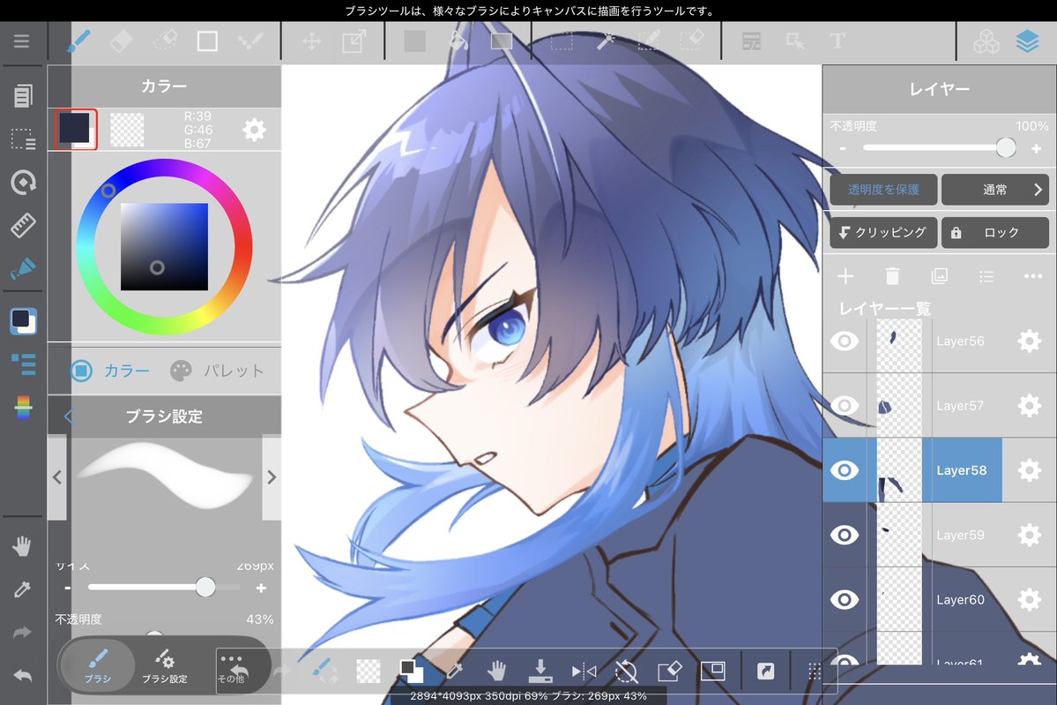Open Layer56 settings gear
1057x705 pixels.
click(x=1030, y=341)
